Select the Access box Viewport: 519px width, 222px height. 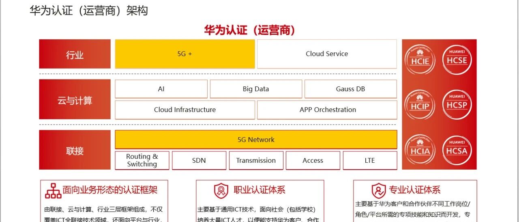click(x=313, y=160)
